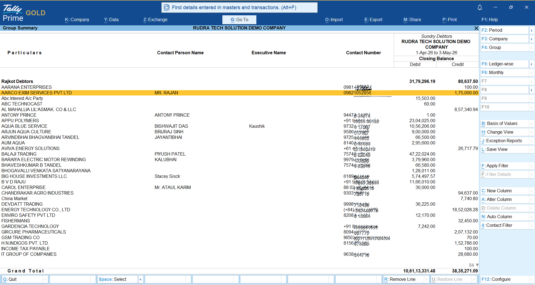
Task: Click B: Basis of Values
Action: pos(504,124)
